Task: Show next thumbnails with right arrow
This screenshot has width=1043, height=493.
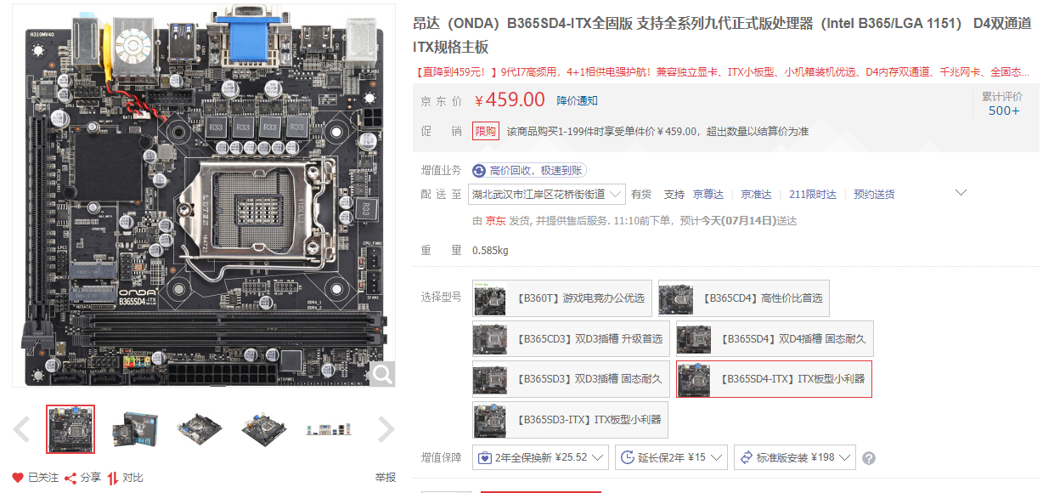Action: click(x=386, y=429)
